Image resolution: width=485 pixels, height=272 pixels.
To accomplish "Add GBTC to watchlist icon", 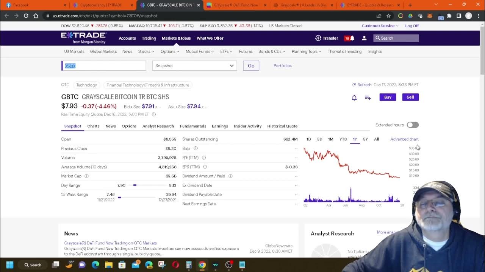I will click(368, 97).
